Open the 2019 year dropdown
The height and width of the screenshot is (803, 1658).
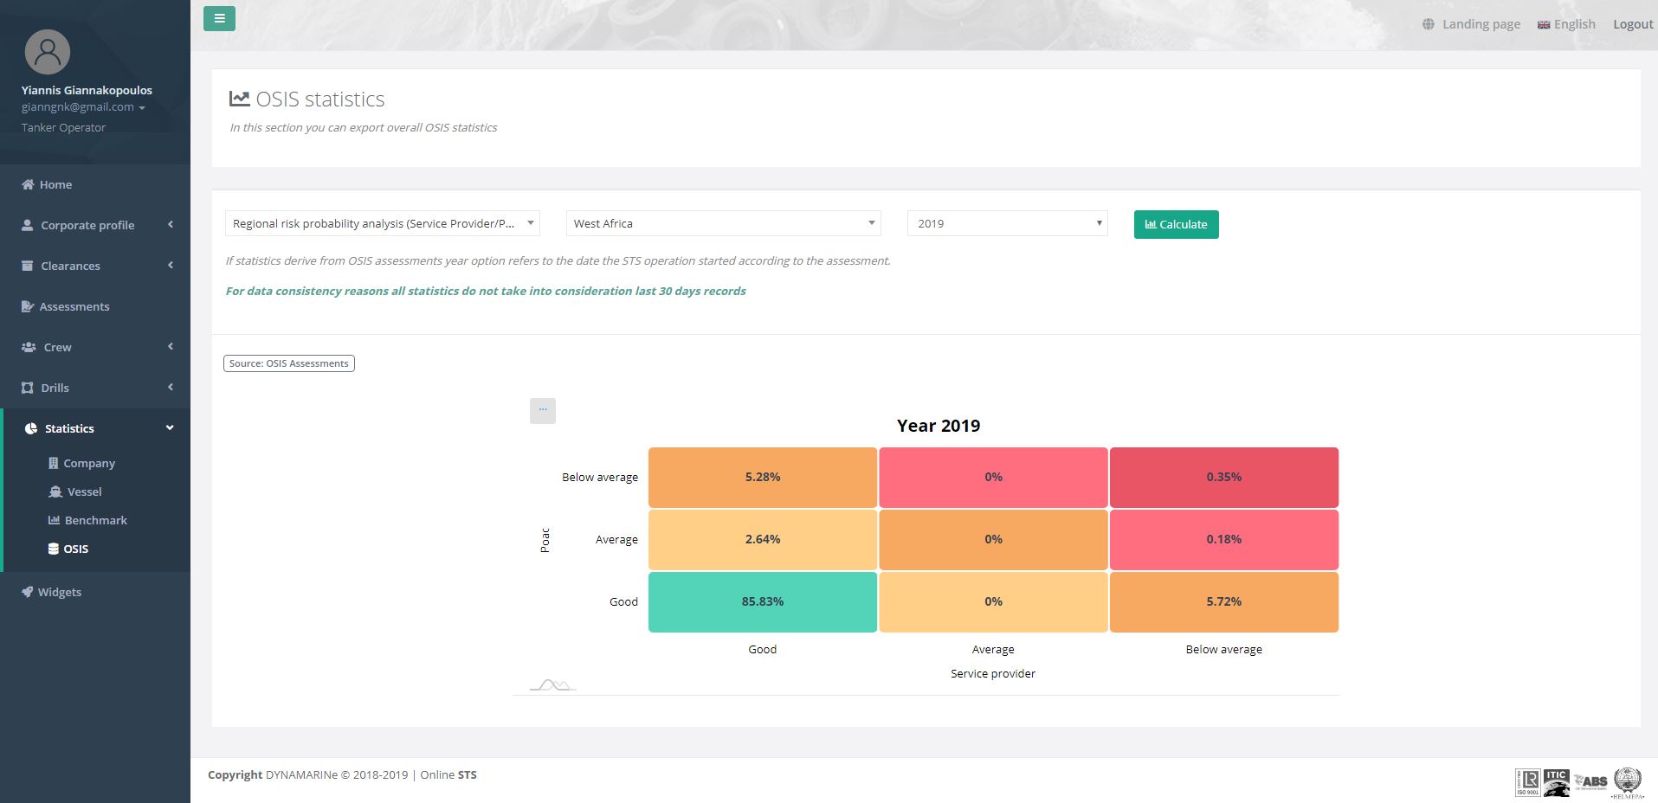point(1006,223)
